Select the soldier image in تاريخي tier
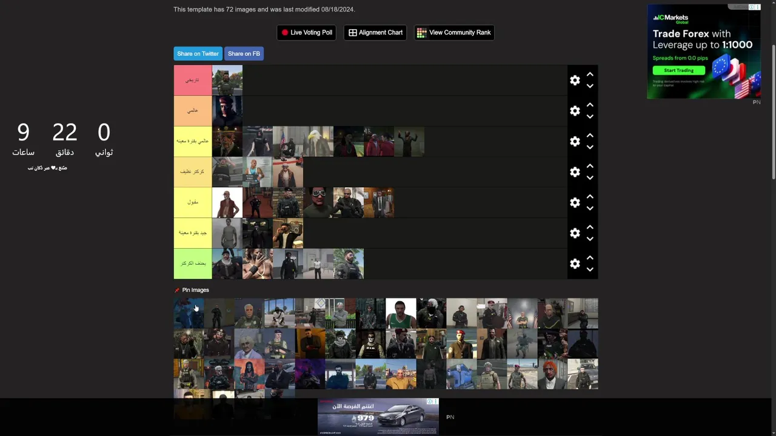The image size is (776, 436). point(227,80)
